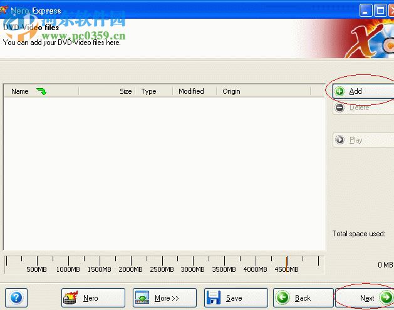Save the compilation using Save button
This screenshot has width=394, height=310.
click(236, 297)
